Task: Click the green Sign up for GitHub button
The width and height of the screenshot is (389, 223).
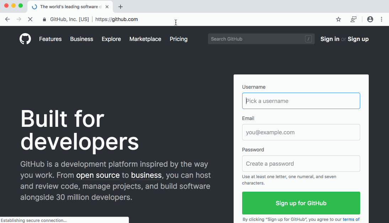Action: (x=301, y=203)
